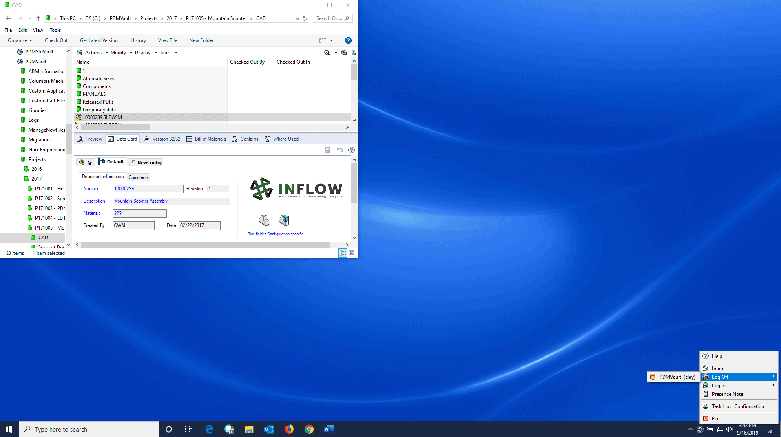Select the Libraries folder in tree

tap(38, 110)
